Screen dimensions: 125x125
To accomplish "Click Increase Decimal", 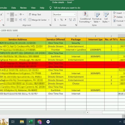I will click(x=70, y=20).
